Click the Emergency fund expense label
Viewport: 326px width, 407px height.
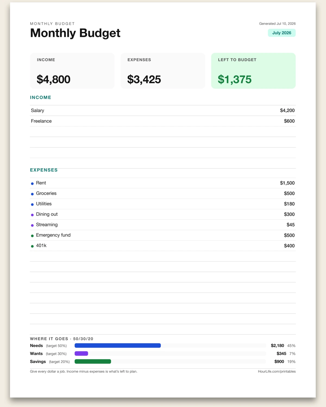tap(53, 235)
